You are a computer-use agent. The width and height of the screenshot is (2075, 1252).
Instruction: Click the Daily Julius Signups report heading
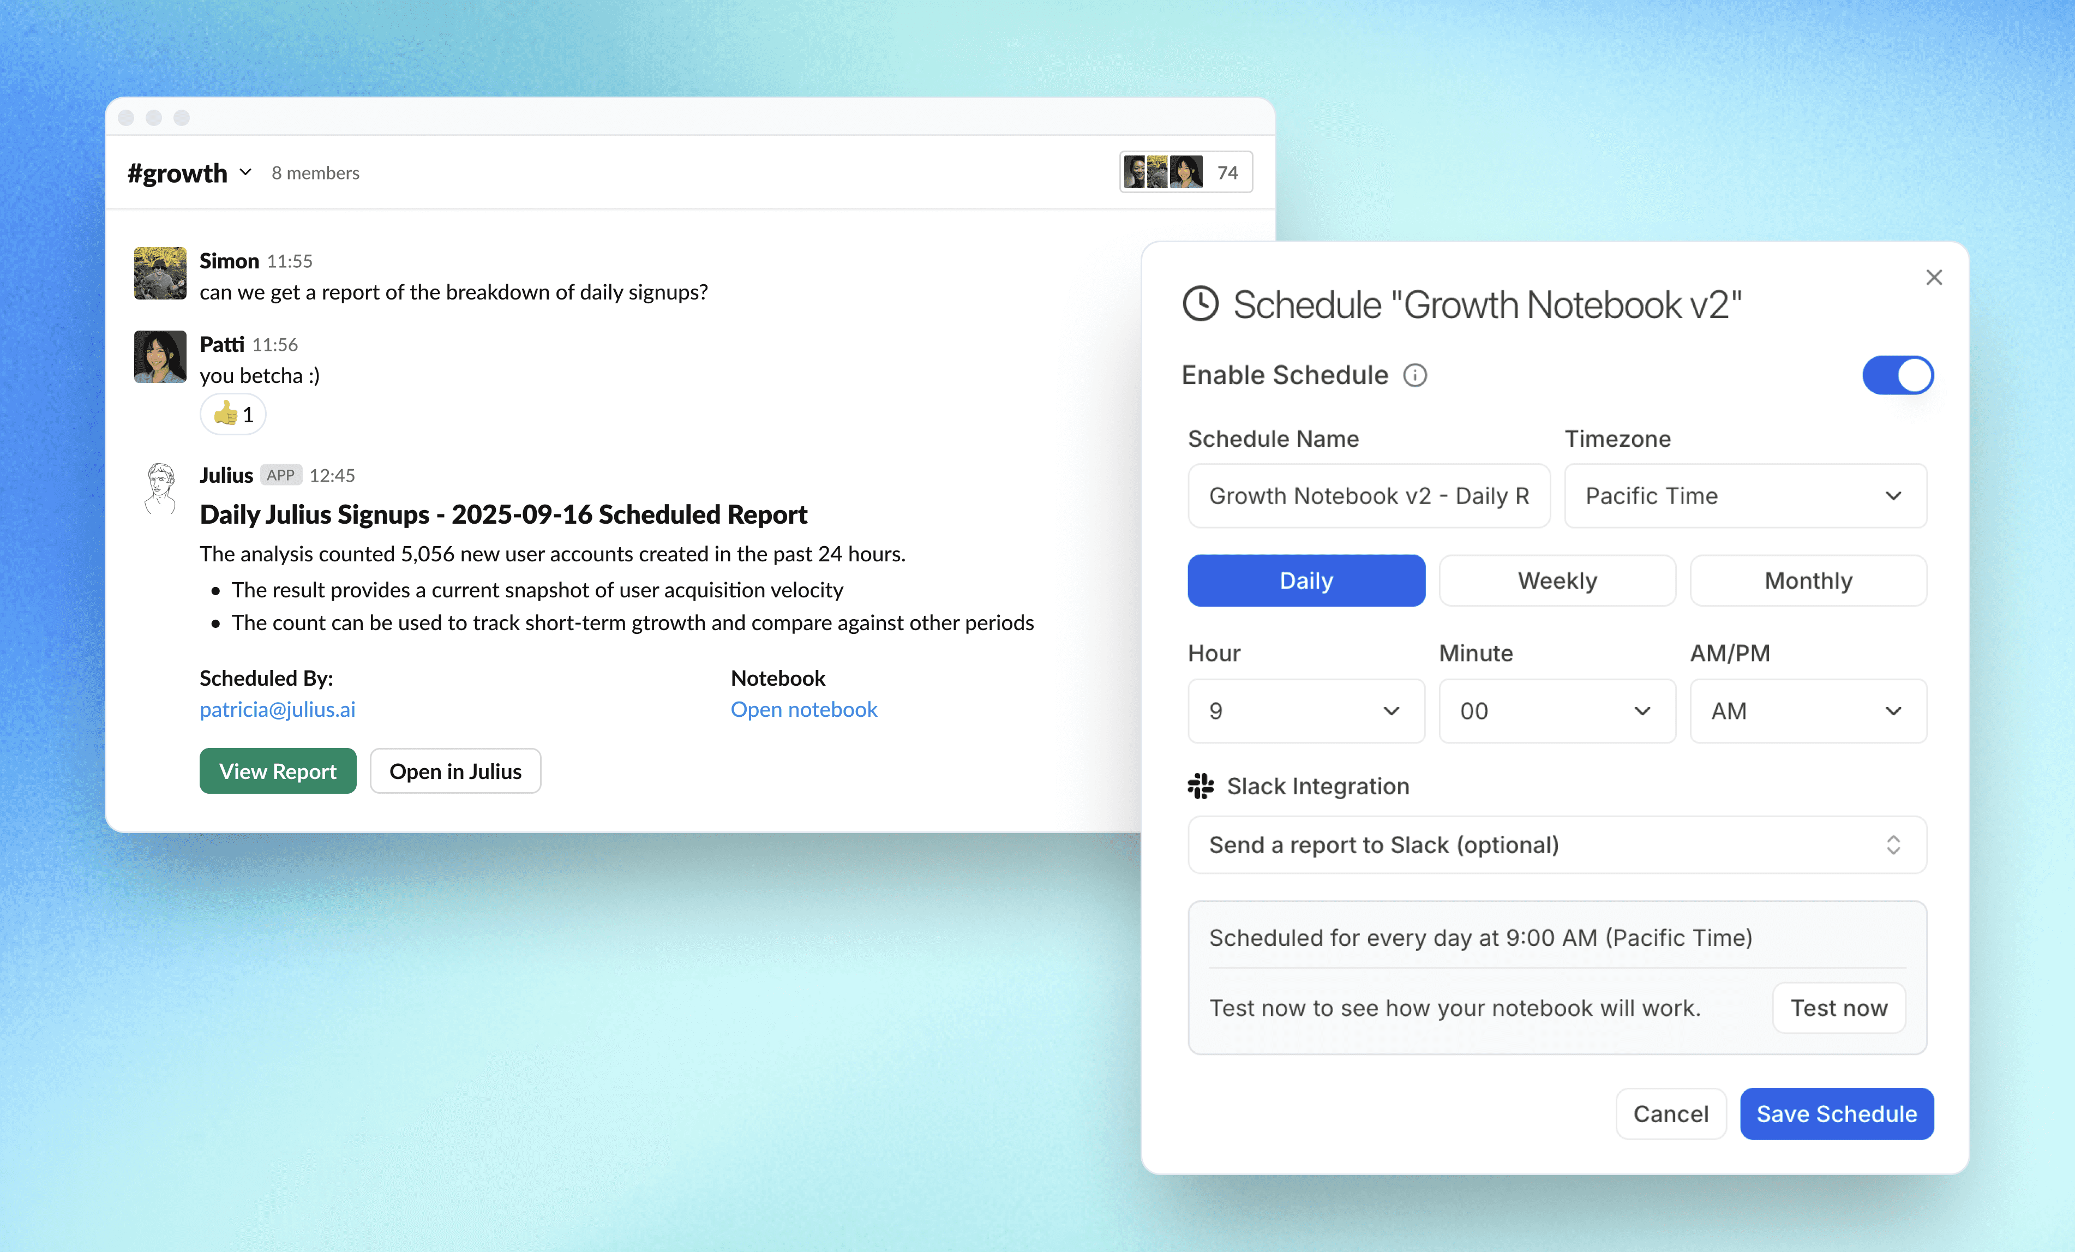point(503,514)
